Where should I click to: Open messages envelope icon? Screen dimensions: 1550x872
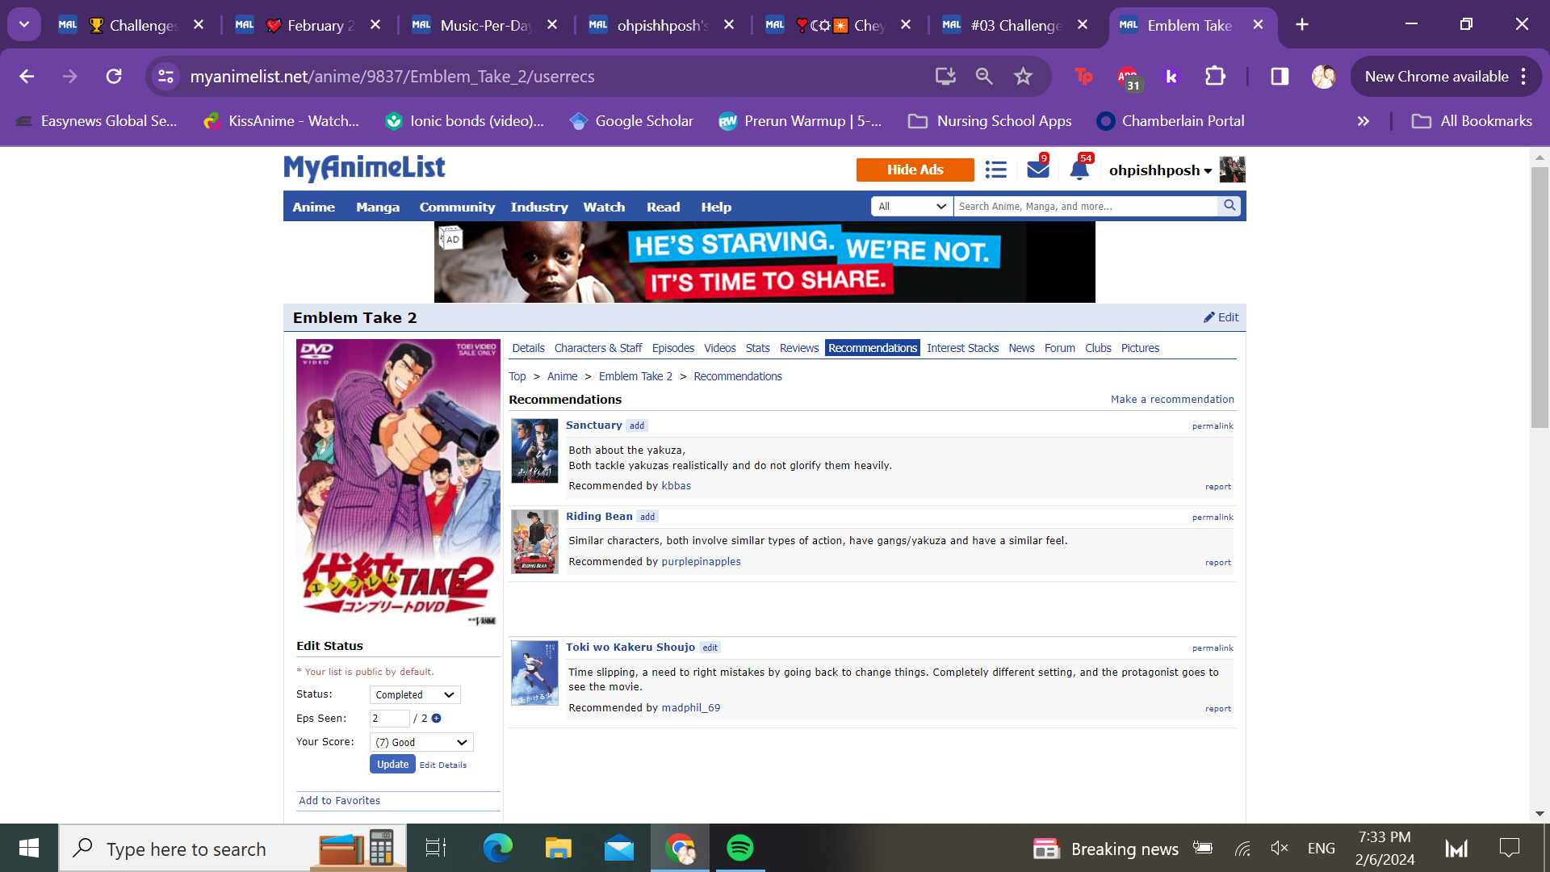coord(1037,170)
